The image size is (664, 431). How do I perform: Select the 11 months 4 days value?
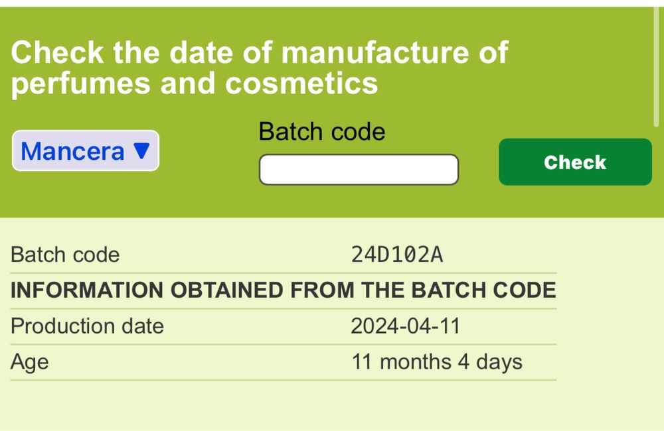point(436,362)
